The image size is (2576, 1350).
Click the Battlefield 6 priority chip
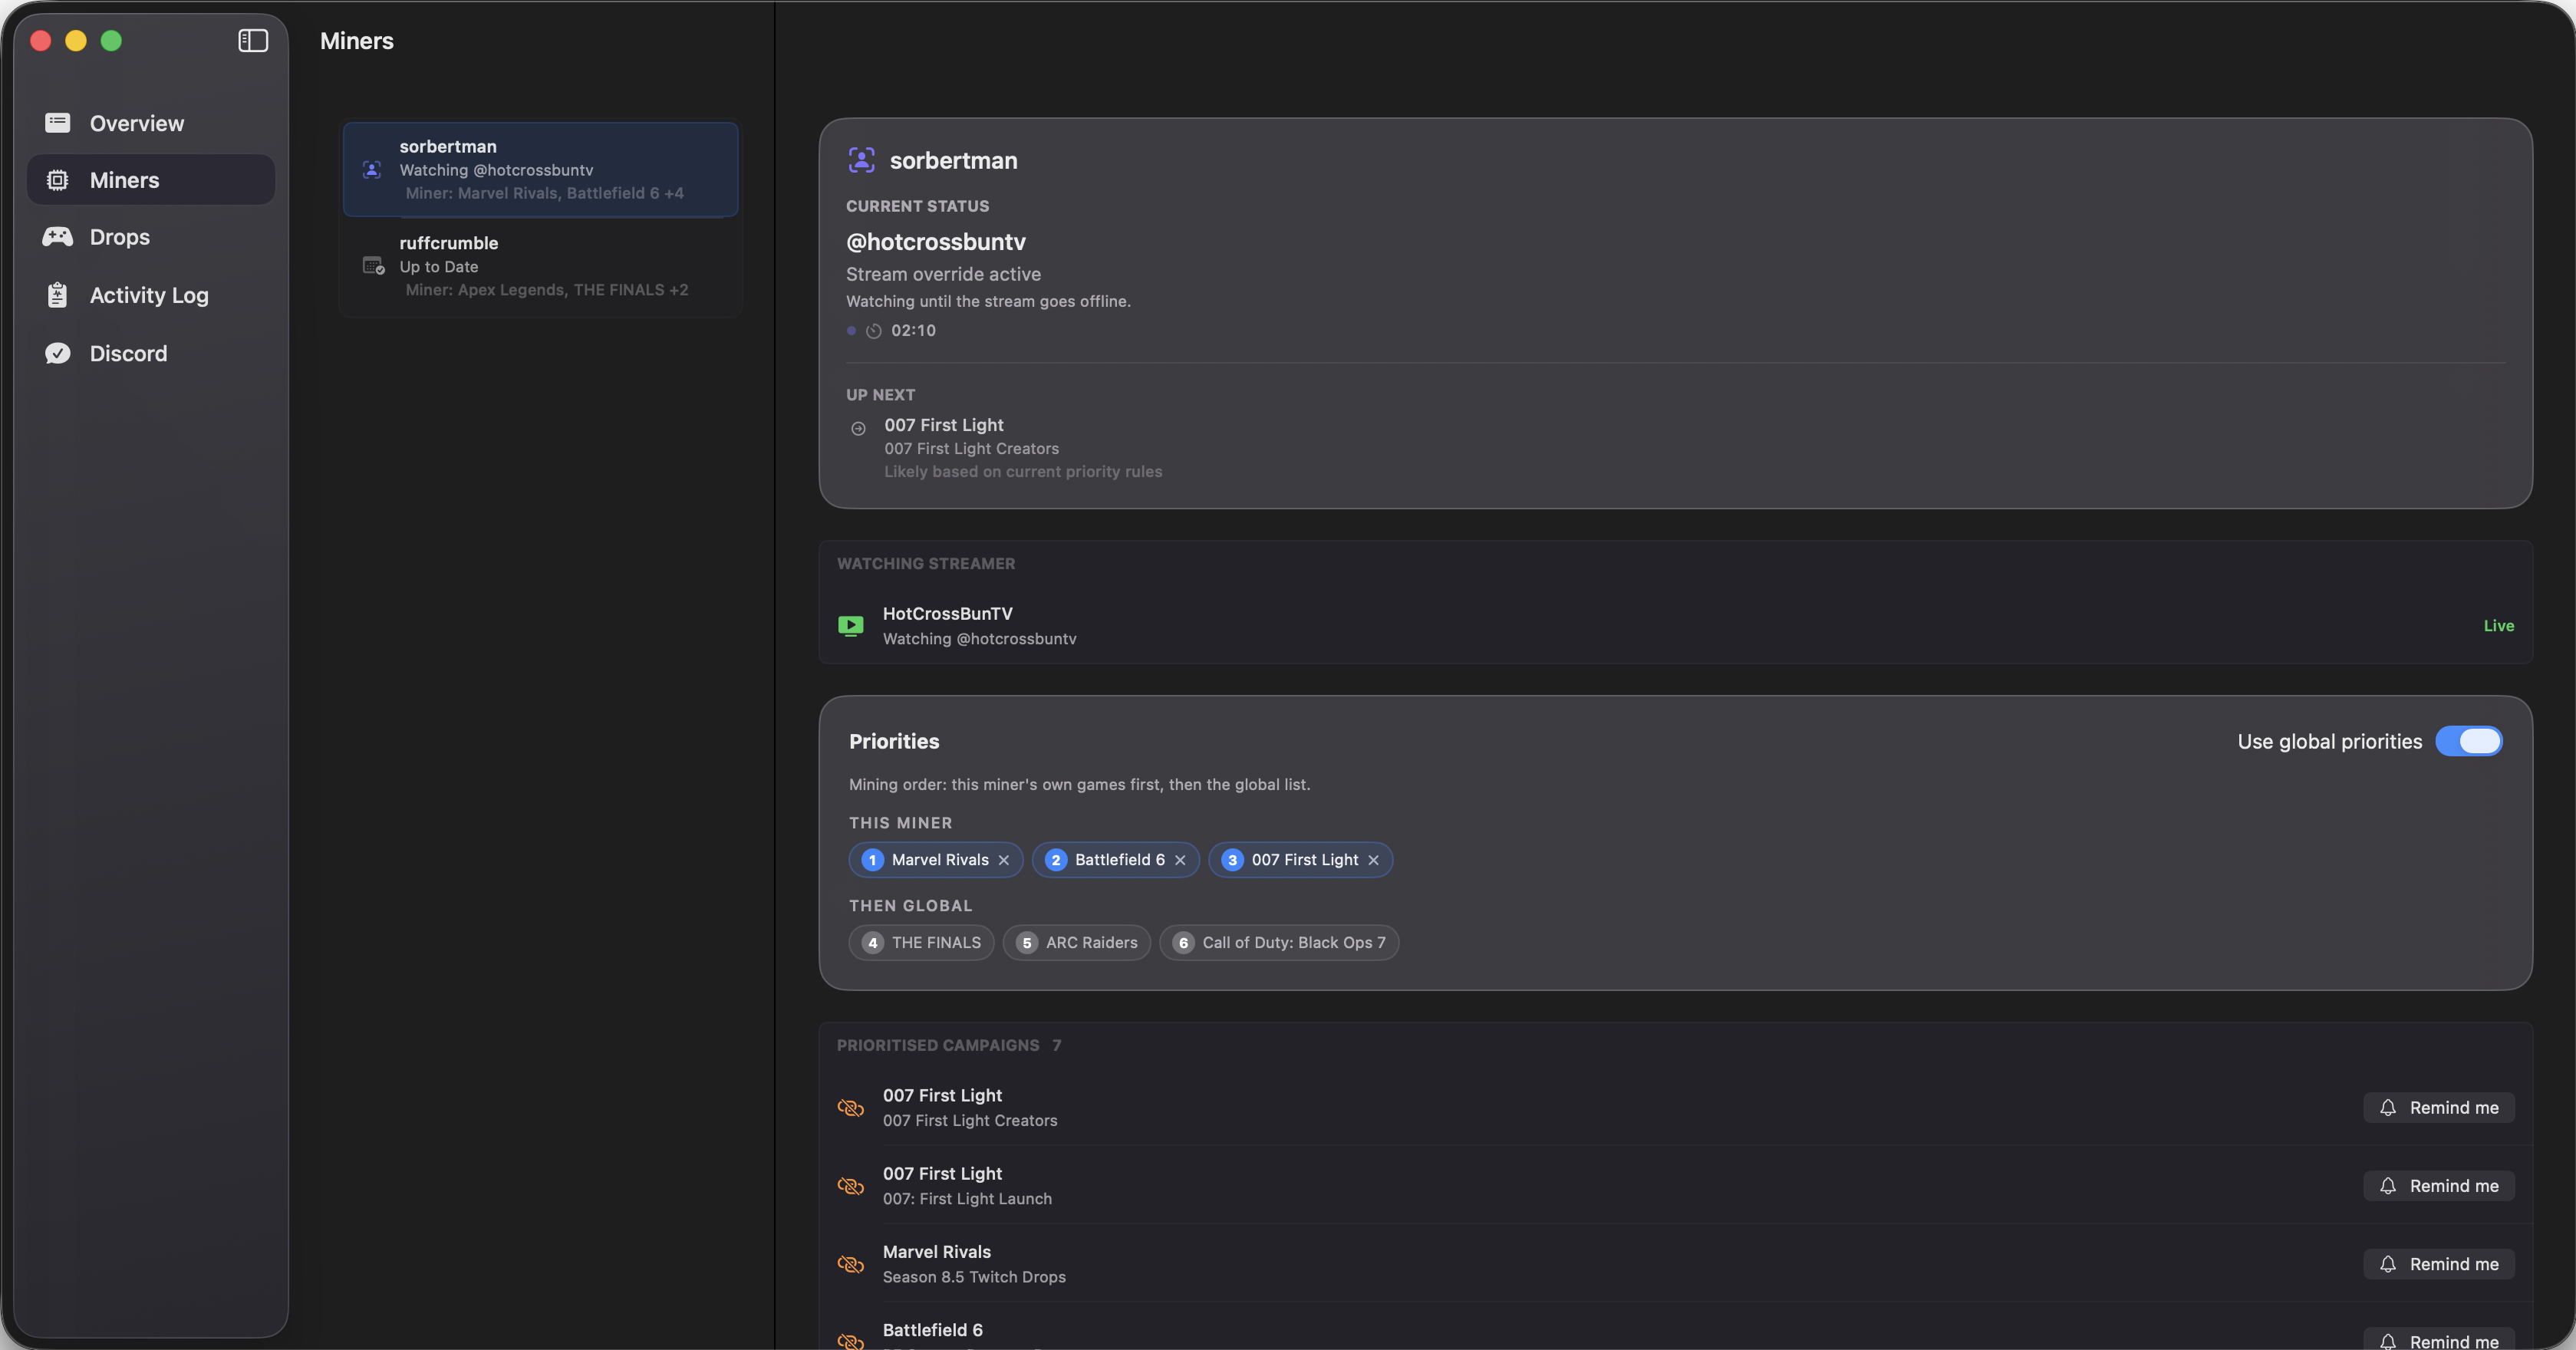point(1115,860)
